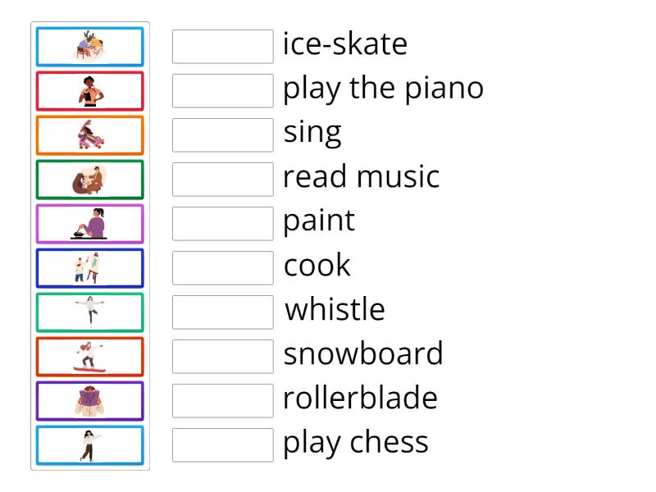Click the empty box beside ice-skate
This screenshot has height=492, width=656.
point(223,47)
